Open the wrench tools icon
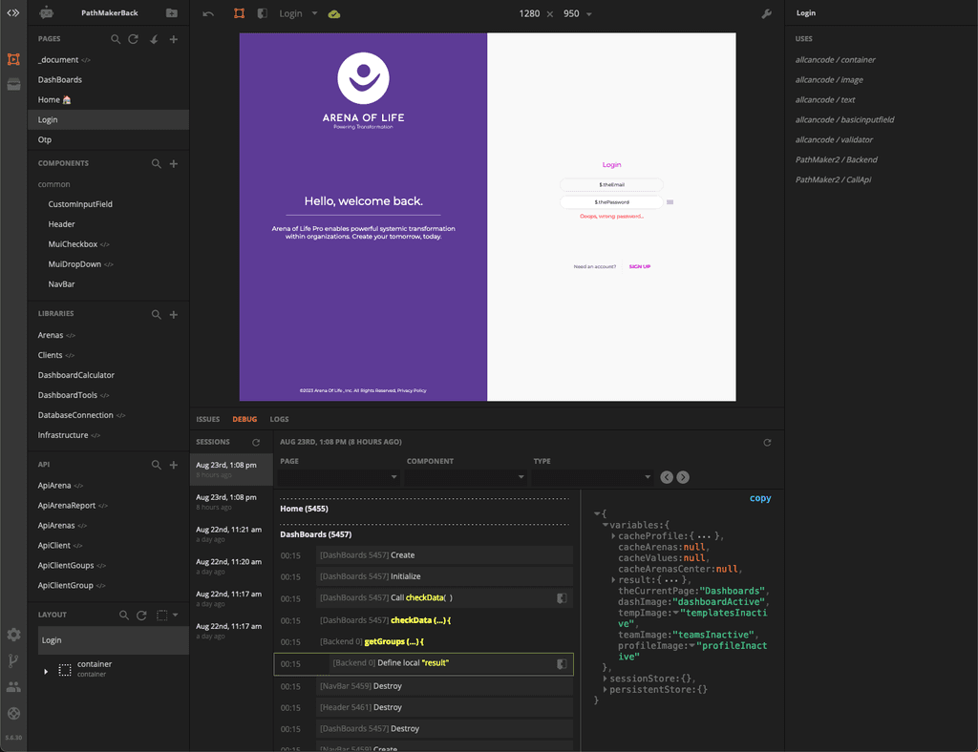 (x=767, y=13)
